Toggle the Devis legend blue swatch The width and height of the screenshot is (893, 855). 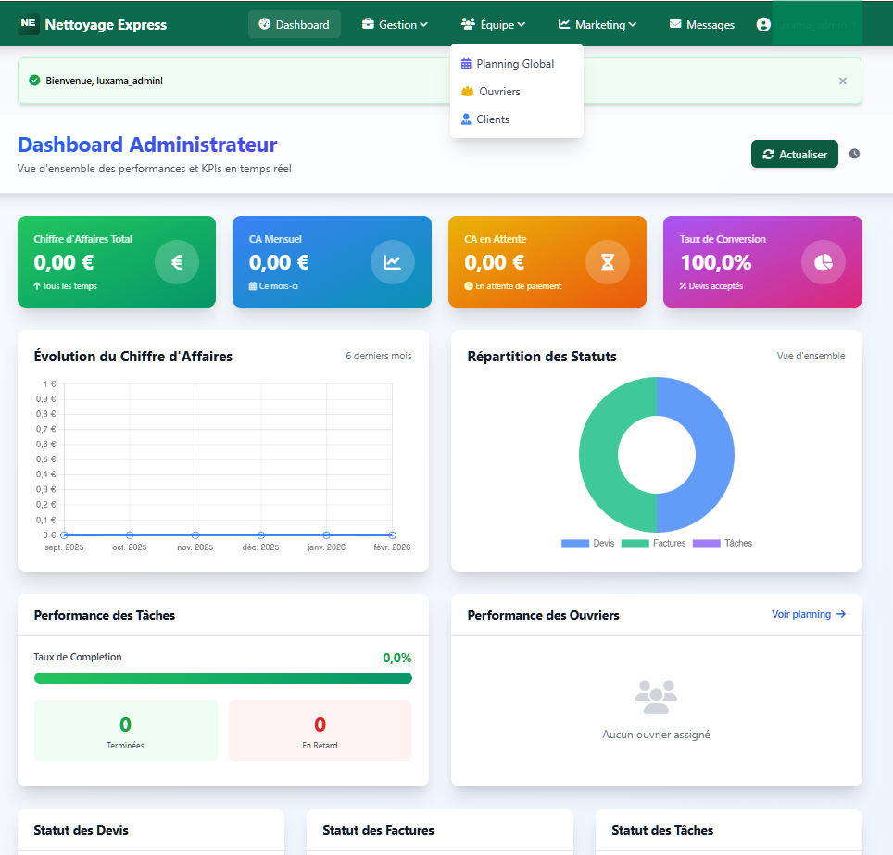574,544
